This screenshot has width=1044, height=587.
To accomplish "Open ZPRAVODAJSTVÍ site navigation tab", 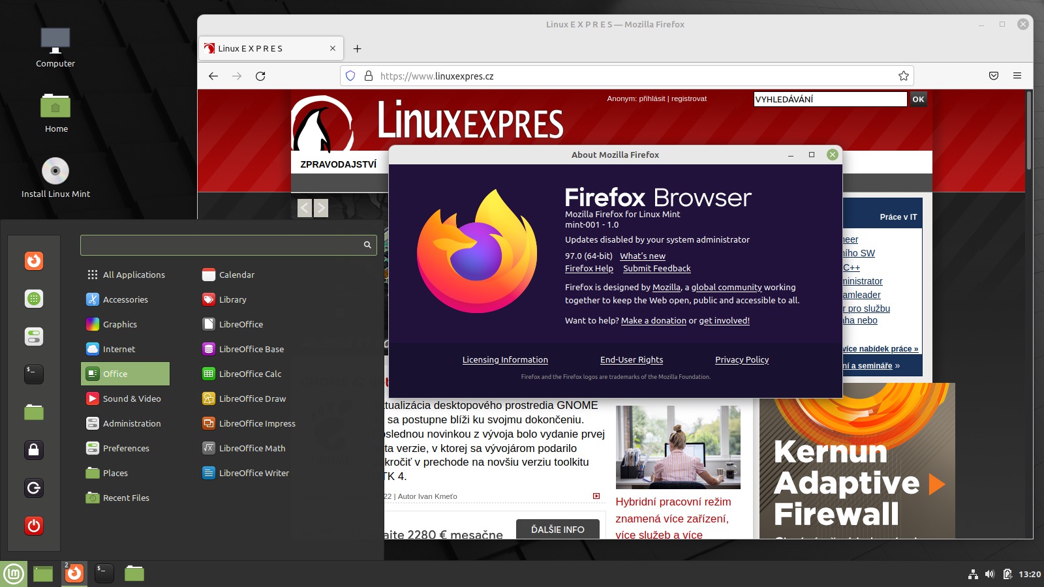I will coord(339,164).
